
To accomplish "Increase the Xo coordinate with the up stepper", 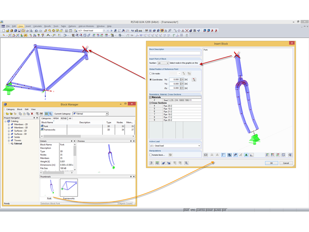I will (181, 79).
